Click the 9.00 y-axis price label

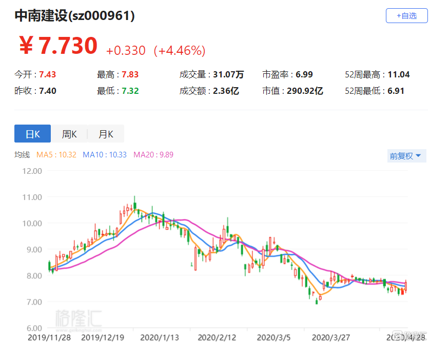click(34, 250)
